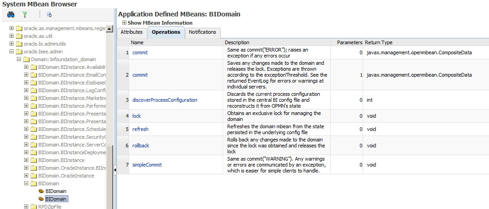The width and height of the screenshot is (489, 209).
Task: Select oracle.bi.adminutils folder icon
Action: [19, 44]
